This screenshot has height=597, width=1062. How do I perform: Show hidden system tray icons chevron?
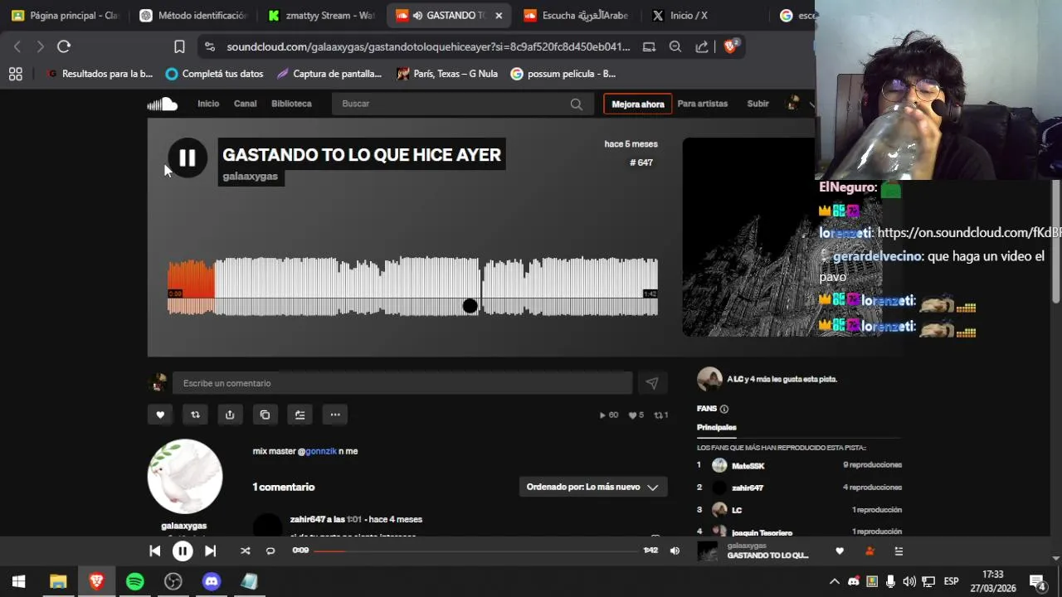[x=835, y=581]
